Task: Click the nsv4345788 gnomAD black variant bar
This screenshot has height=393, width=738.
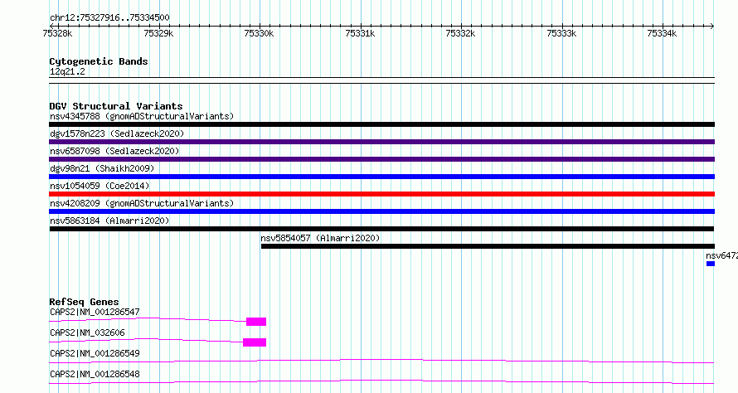Action: tap(381, 124)
